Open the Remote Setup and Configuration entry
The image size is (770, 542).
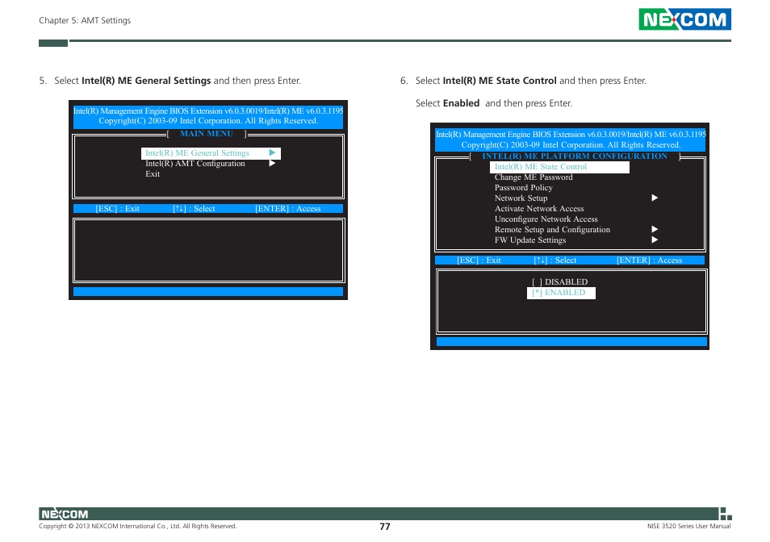point(552,230)
